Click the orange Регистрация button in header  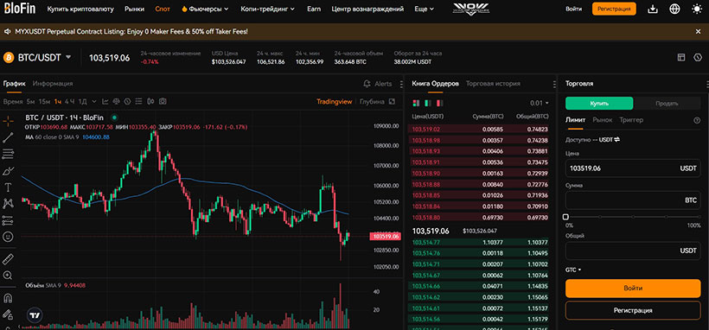tap(614, 9)
